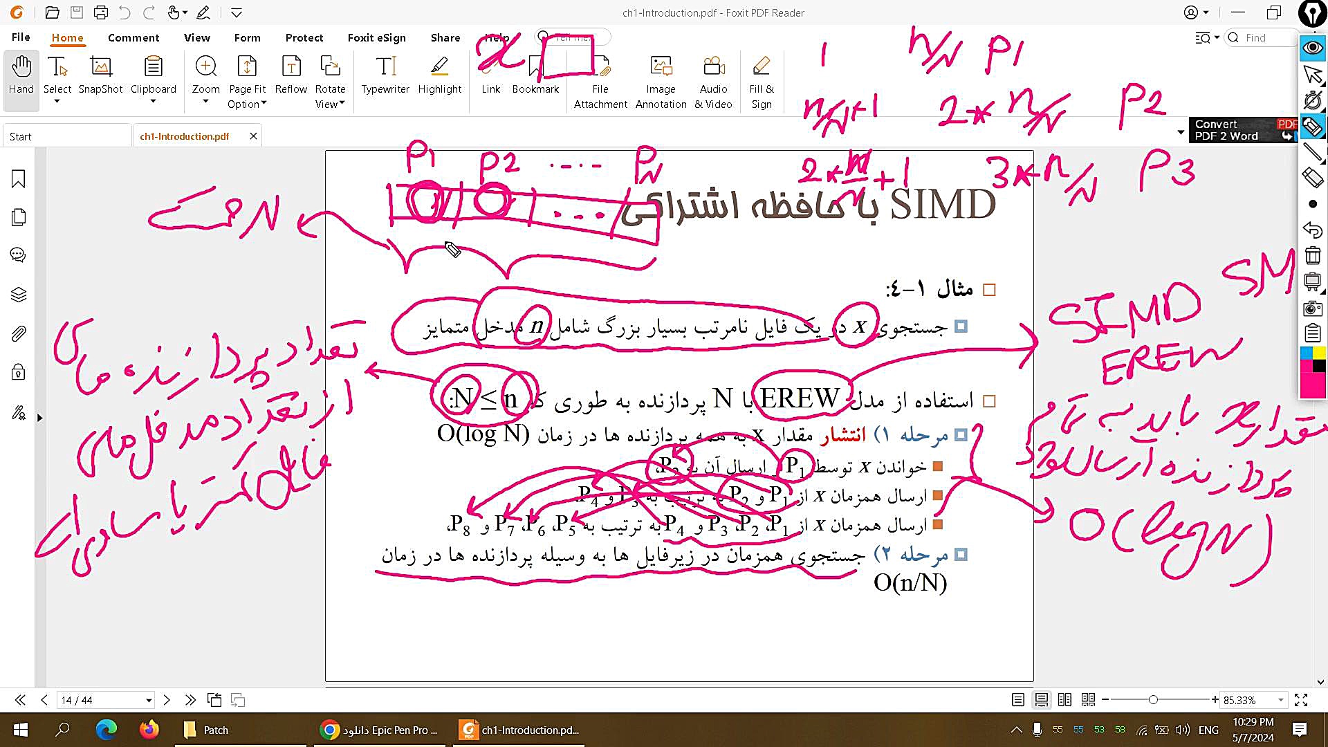The image size is (1328, 747).
Task: Close the ch1-Introduction.pdf tab
Action: tap(253, 136)
